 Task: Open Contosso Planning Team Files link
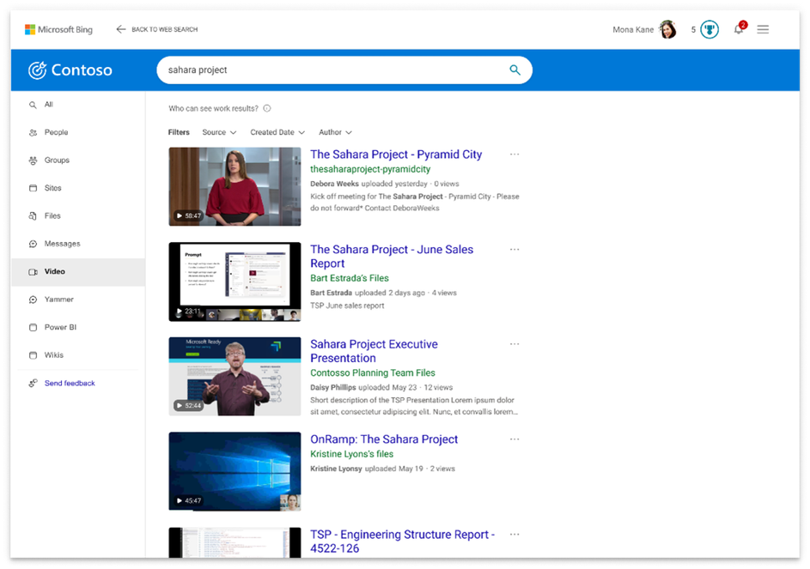pos(373,372)
